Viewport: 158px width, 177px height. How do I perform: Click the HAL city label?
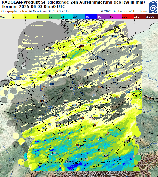[x=101, y=87]
